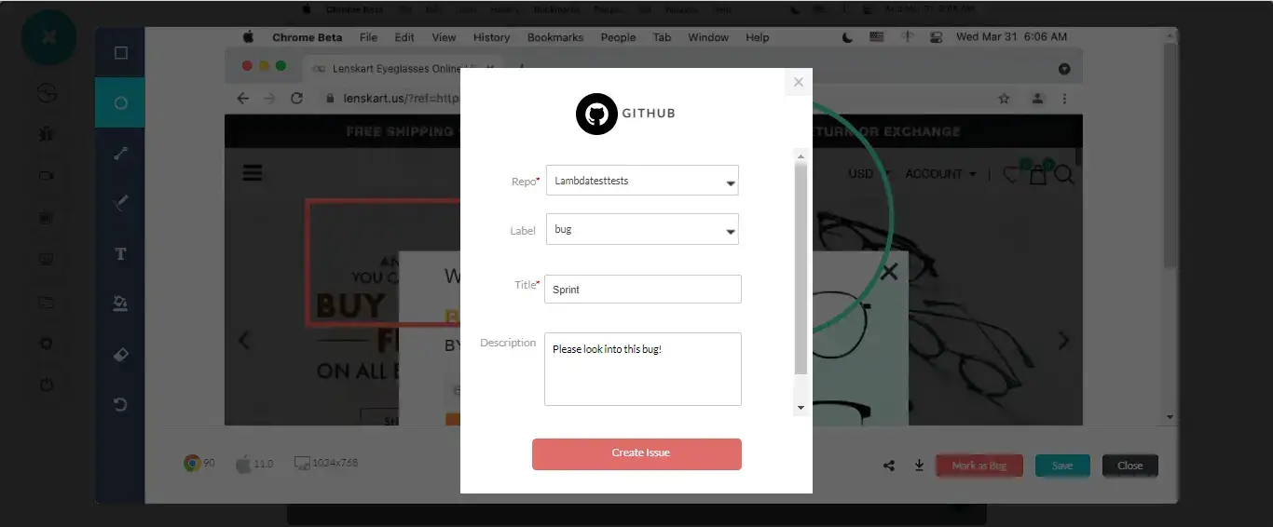The height and width of the screenshot is (527, 1273).
Task: Pick the eraser tool
Action: (120, 354)
